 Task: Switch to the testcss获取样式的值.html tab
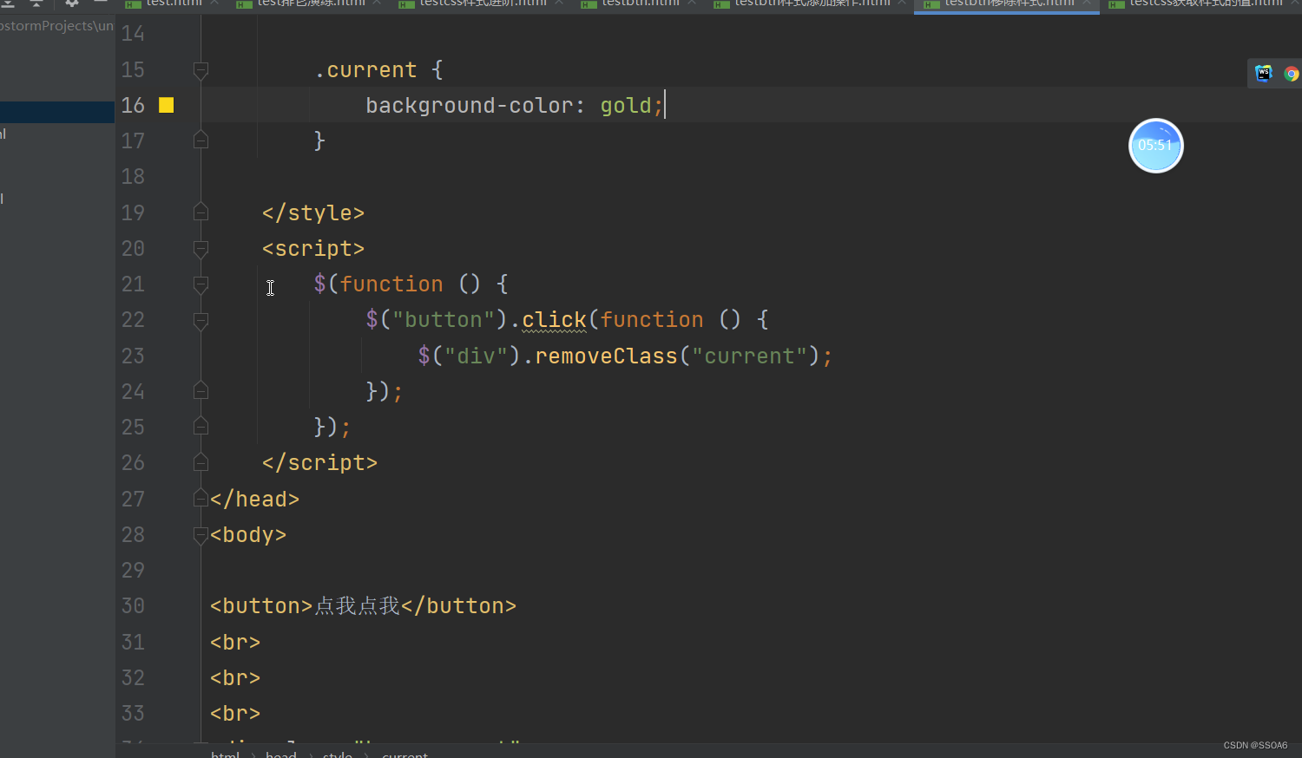click(1201, 4)
